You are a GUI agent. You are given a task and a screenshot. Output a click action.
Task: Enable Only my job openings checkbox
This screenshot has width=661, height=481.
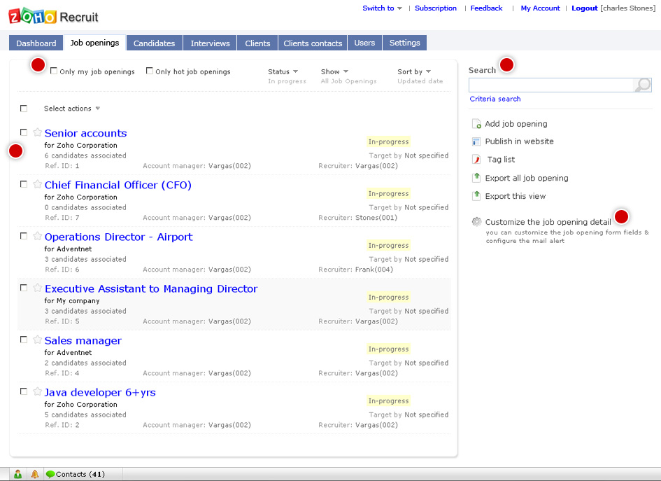(54, 71)
